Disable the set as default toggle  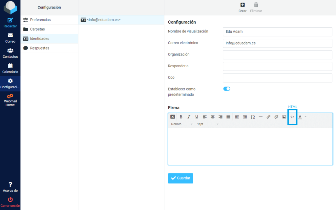click(227, 89)
